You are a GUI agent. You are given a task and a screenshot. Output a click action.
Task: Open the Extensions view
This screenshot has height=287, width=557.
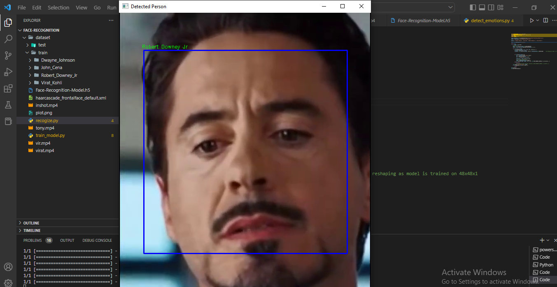[8, 88]
